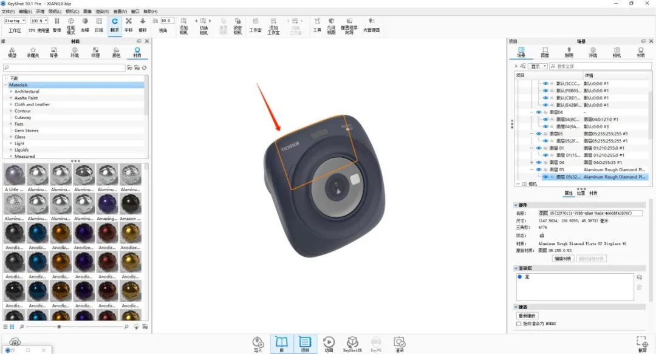
Task: Pause the real-time render with 暂停
Action: coord(57,25)
